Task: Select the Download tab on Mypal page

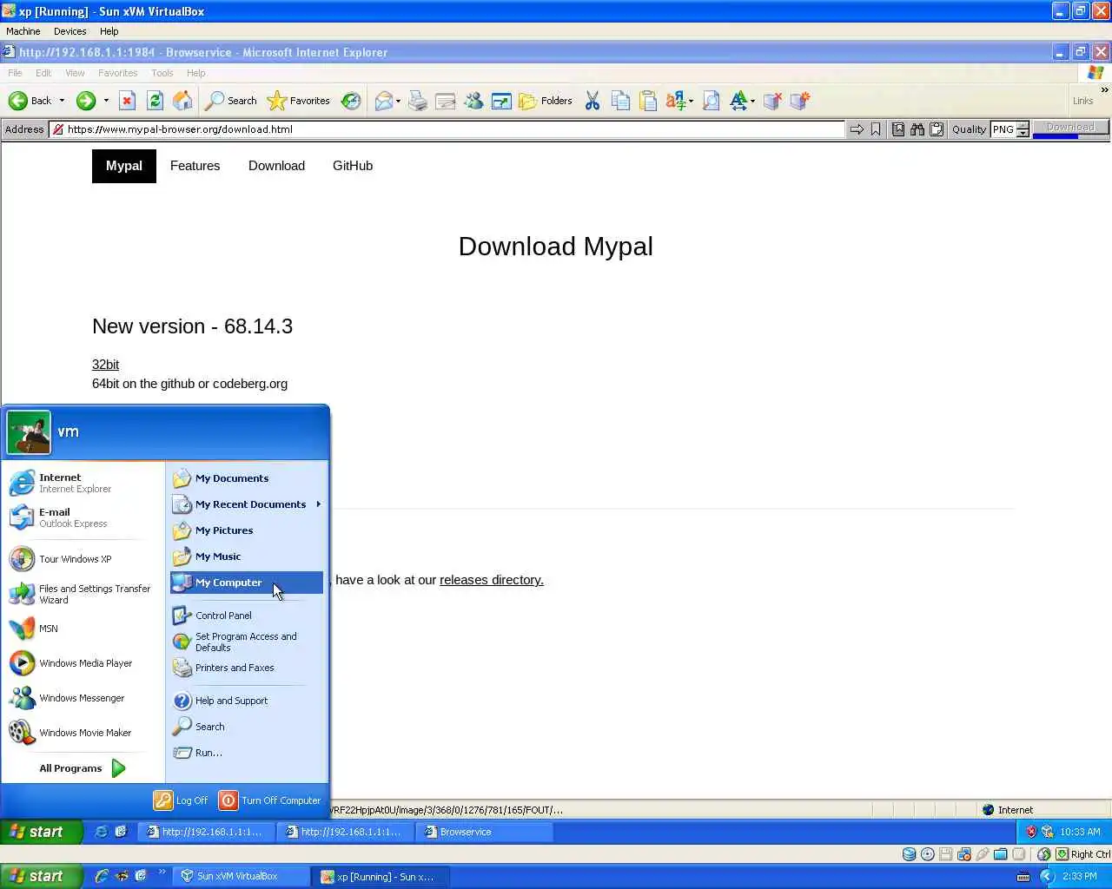Action: click(276, 166)
